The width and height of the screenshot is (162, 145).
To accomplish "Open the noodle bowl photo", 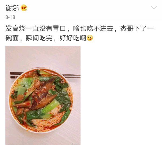I will tap(43, 95).
